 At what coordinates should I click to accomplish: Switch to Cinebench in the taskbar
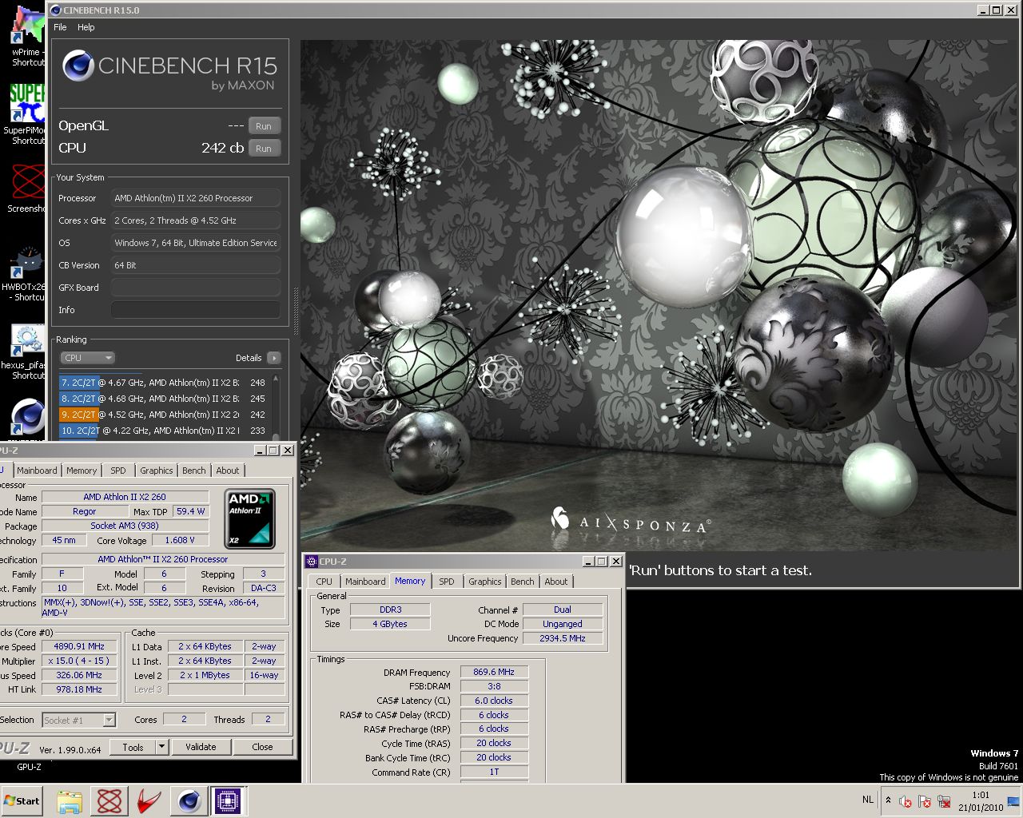point(189,800)
